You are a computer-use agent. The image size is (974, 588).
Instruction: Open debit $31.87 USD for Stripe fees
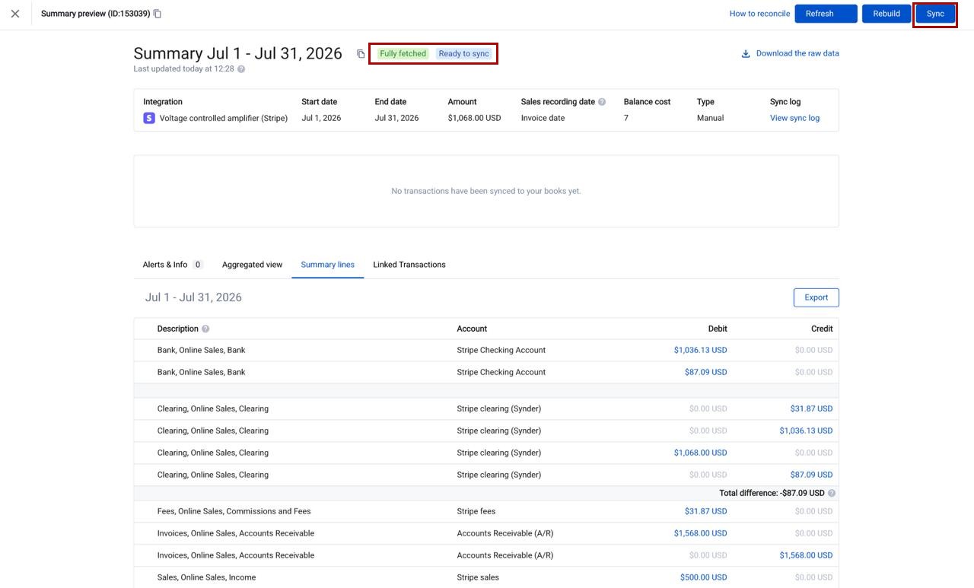(x=705, y=511)
